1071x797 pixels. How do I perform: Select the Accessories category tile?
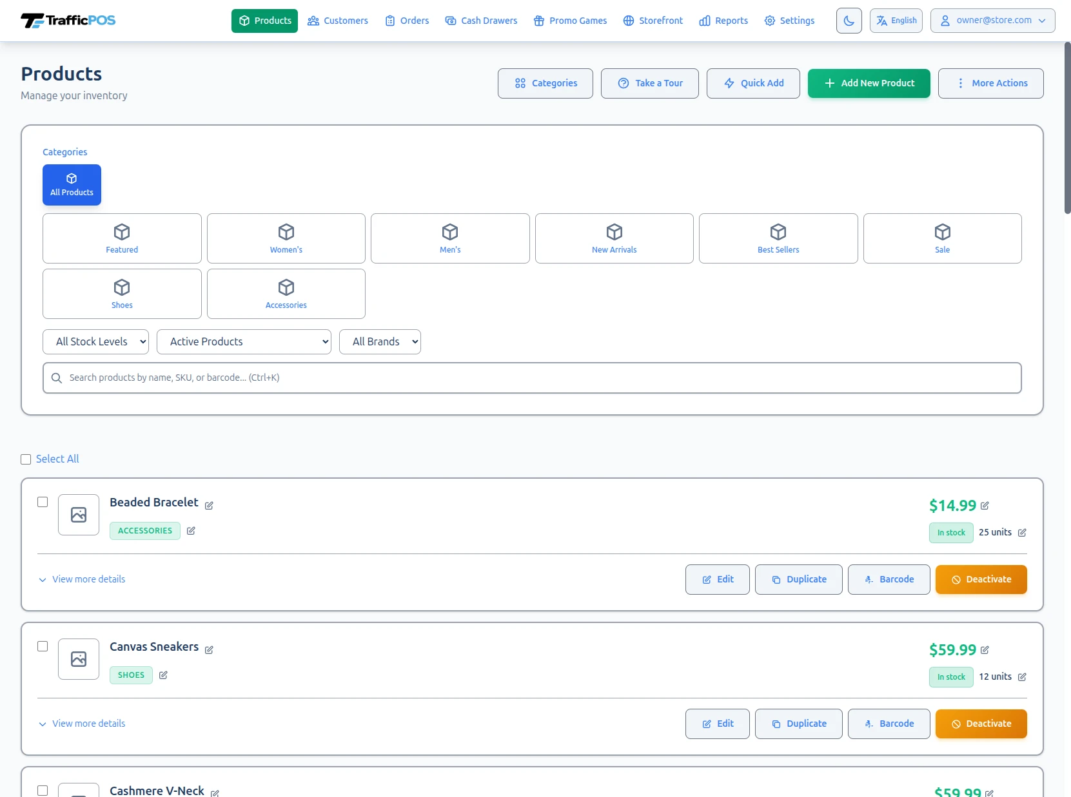coord(286,294)
